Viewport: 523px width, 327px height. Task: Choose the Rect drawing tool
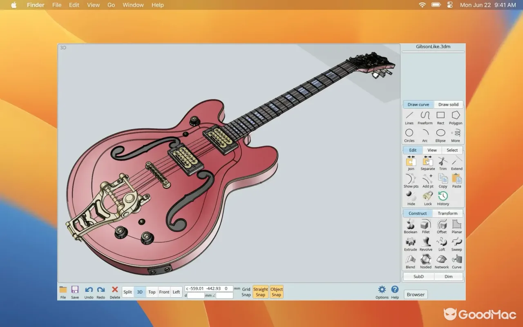coord(440,118)
